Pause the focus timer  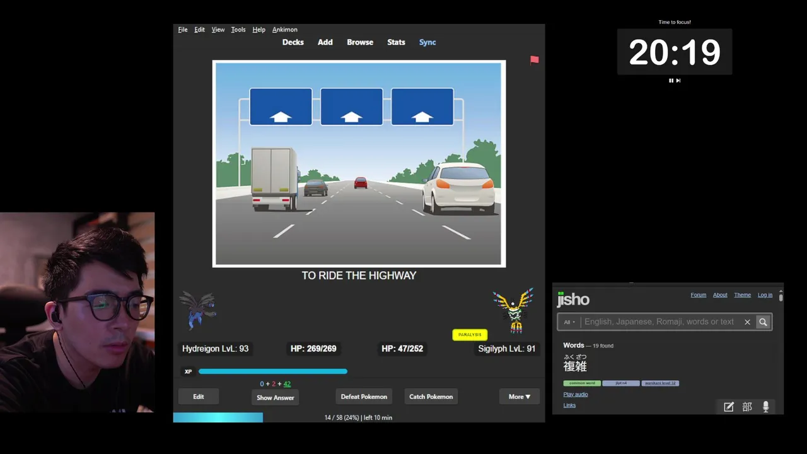click(671, 81)
